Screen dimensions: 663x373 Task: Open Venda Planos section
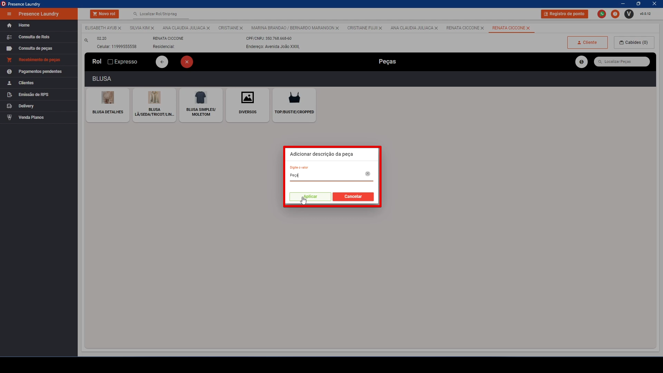39,117
